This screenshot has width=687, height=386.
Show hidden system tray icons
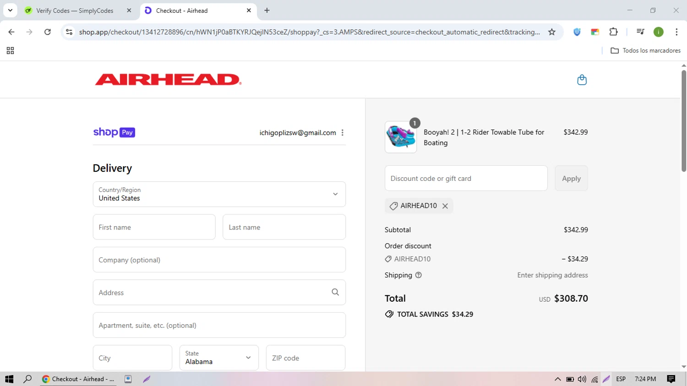tap(557, 379)
